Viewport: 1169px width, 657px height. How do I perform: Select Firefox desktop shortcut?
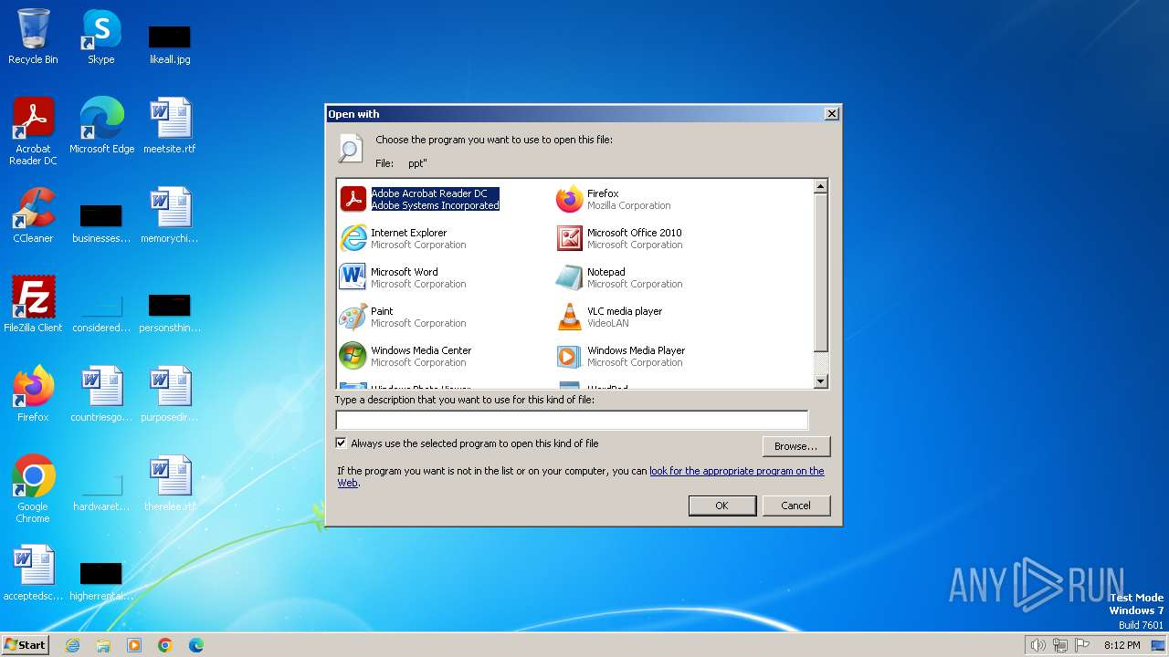point(33,394)
